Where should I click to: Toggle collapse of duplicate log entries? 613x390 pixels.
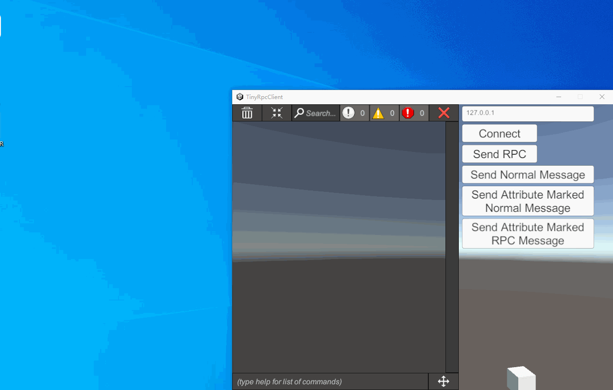(277, 113)
